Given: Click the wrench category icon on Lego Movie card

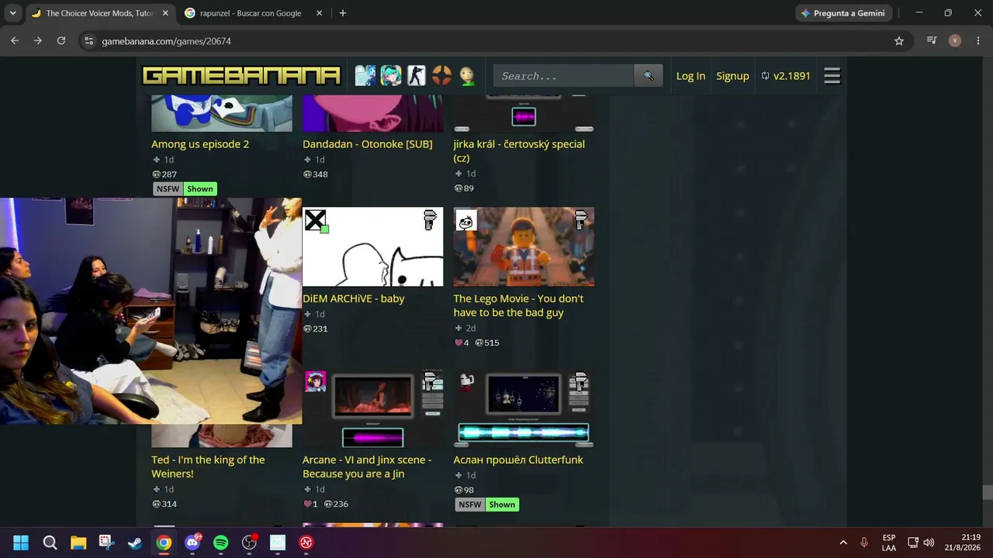Looking at the screenshot, I should pos(581,221).
